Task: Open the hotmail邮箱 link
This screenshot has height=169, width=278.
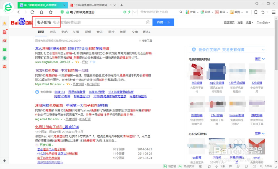Action: tap(237, 115)
